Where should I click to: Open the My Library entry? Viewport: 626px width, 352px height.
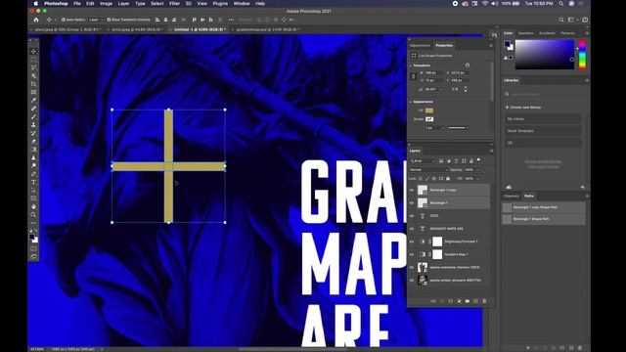[543, 119]
